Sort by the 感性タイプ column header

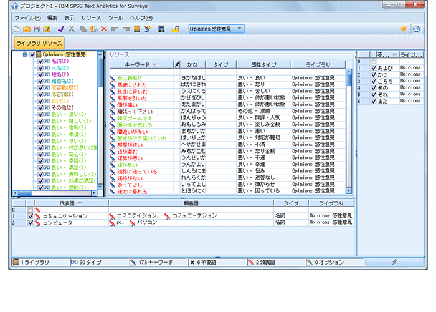263,65
